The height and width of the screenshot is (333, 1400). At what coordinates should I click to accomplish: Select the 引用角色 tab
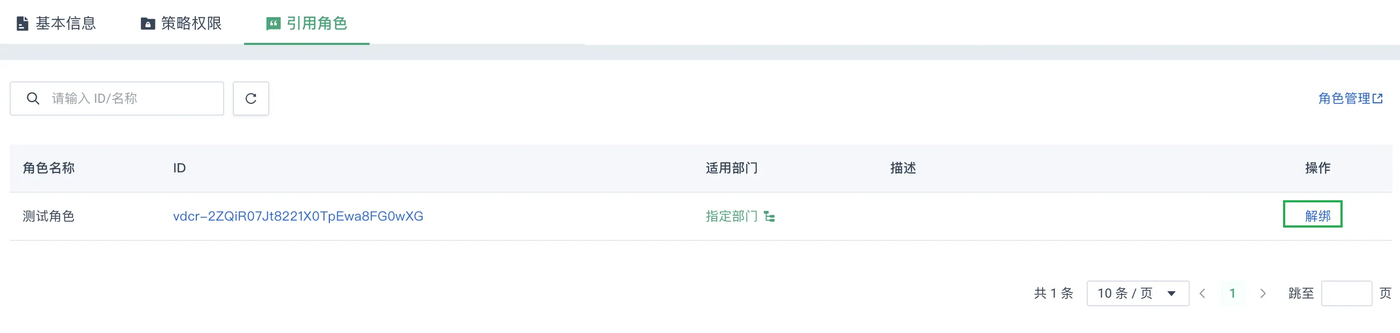306,24
